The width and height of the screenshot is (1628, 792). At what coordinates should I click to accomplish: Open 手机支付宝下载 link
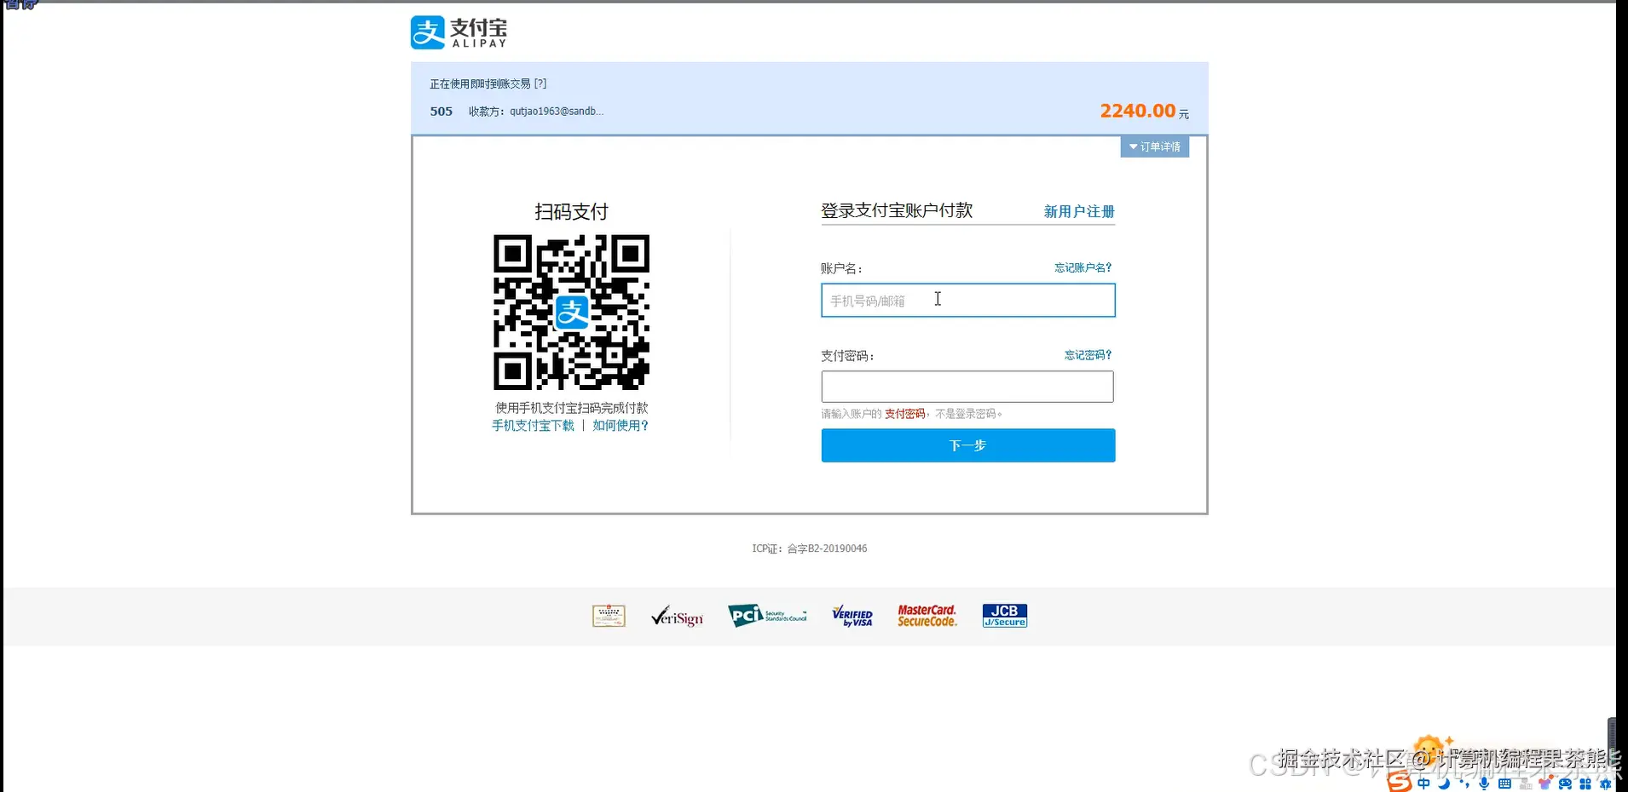pyautogui.click(x=533, y=425)
